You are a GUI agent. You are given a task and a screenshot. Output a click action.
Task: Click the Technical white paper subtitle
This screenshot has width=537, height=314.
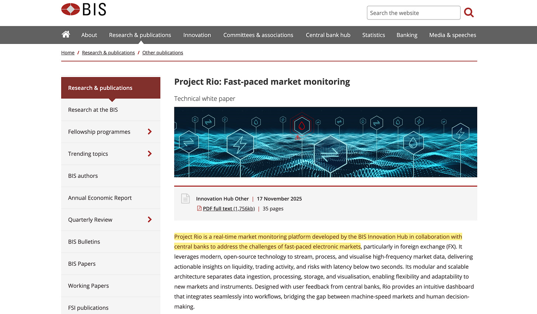pos(205,99)
